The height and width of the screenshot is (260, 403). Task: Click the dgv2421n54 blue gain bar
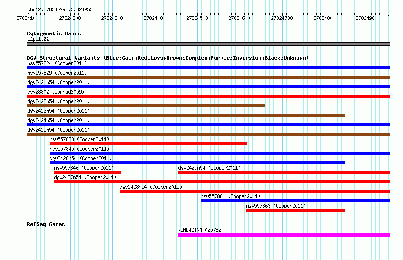click(208, 87)
